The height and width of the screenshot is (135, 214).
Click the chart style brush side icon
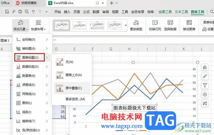pyautogui.click(x=205, y=76)
